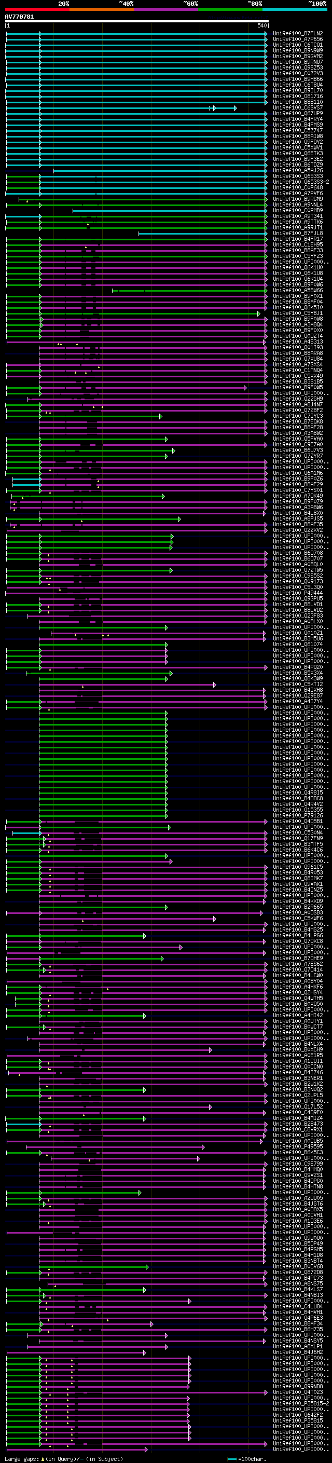Click the UniRef100_Q6K1U8 label
The width and height of the screenshot is (332, 1463).
[x=297, y=273]
